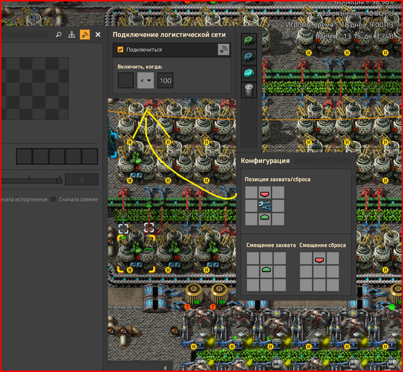
Task: Click the first empty filter slot
Action: click(24, 156)
